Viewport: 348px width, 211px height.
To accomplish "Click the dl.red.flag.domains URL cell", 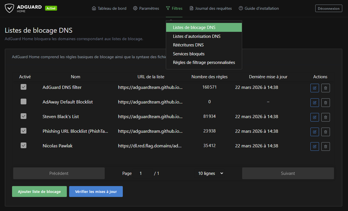I will (x=150, y=146).
